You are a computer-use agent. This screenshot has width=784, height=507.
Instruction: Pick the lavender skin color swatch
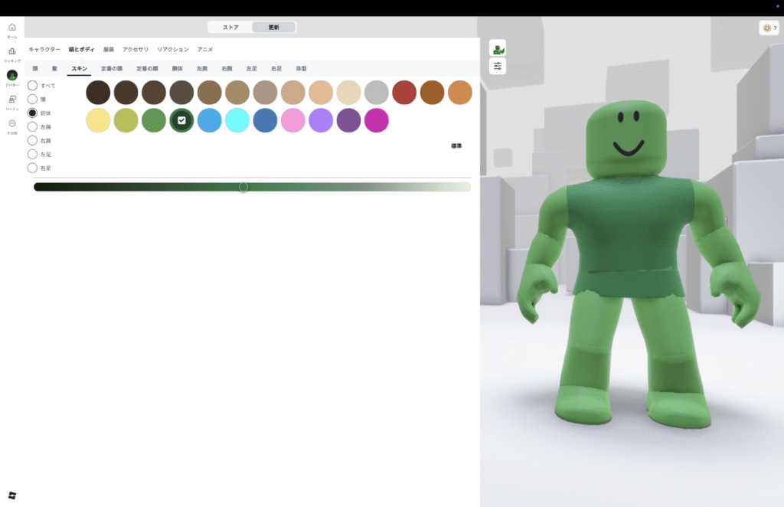321,120
